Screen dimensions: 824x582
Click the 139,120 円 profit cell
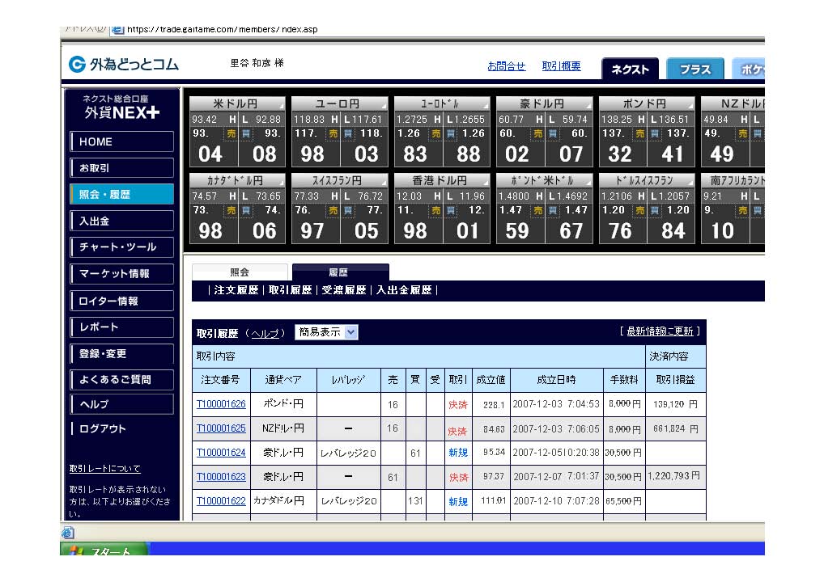coord(675,404)
